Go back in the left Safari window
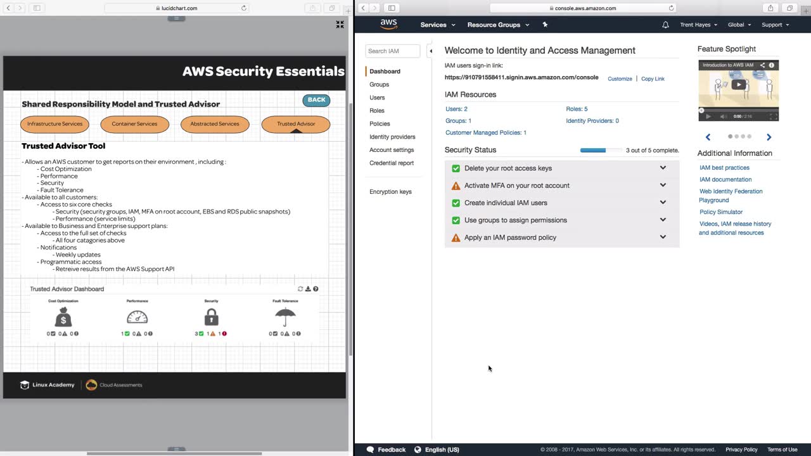 point(9,8)
